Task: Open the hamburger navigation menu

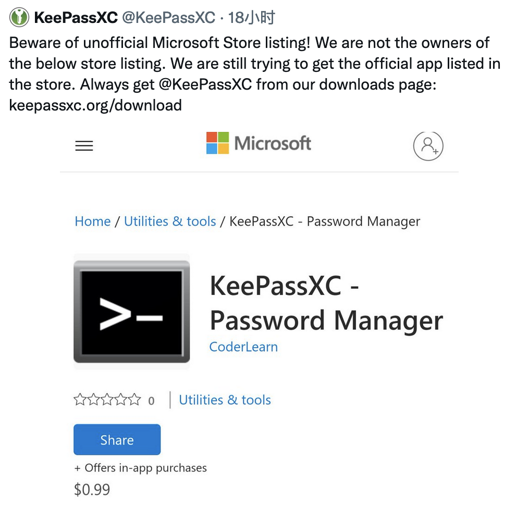Action: (x=84, y=145)
